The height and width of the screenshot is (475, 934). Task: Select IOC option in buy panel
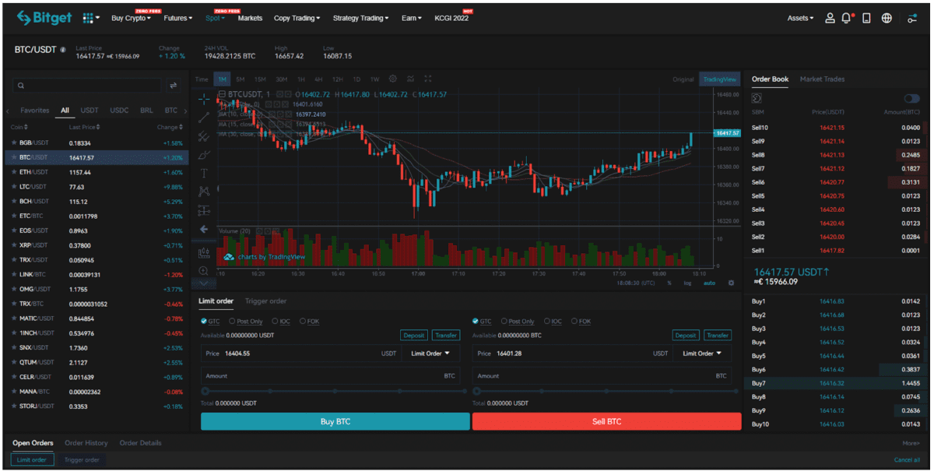tap(281, 322)
